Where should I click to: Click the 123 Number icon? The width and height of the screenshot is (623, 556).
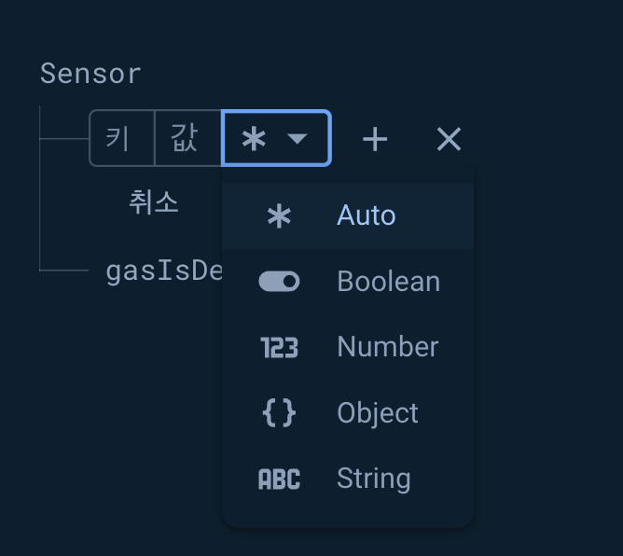click(x=279, y=347)
